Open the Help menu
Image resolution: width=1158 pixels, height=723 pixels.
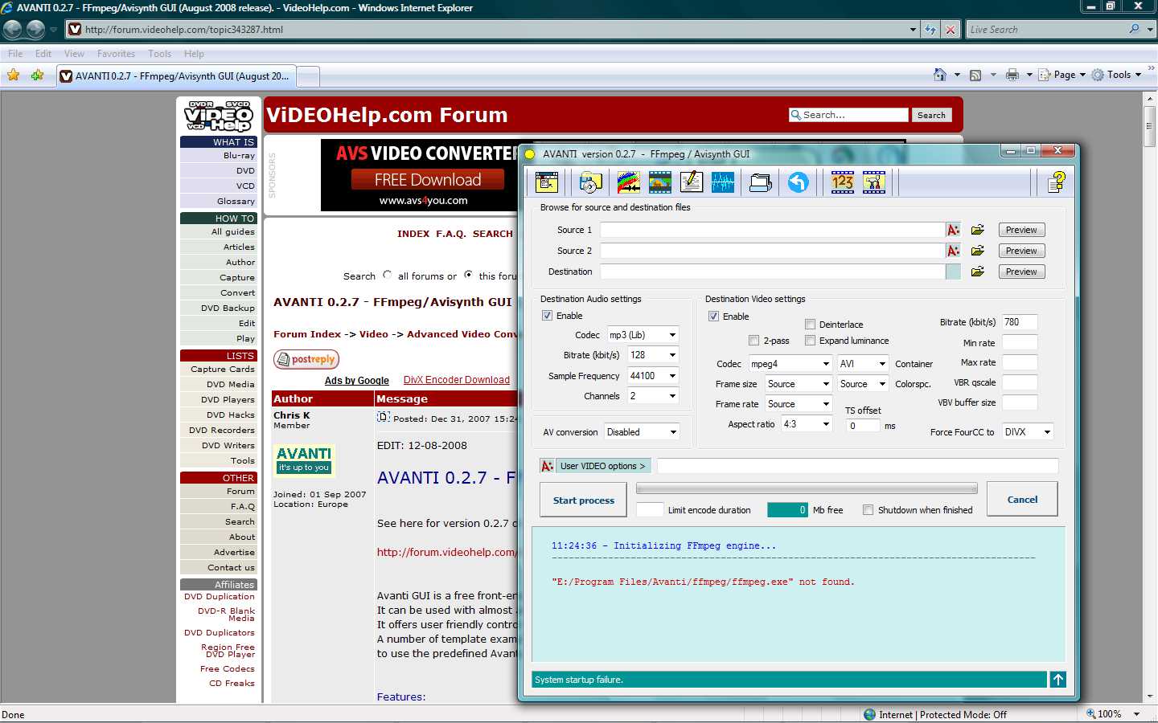[194, 54]
